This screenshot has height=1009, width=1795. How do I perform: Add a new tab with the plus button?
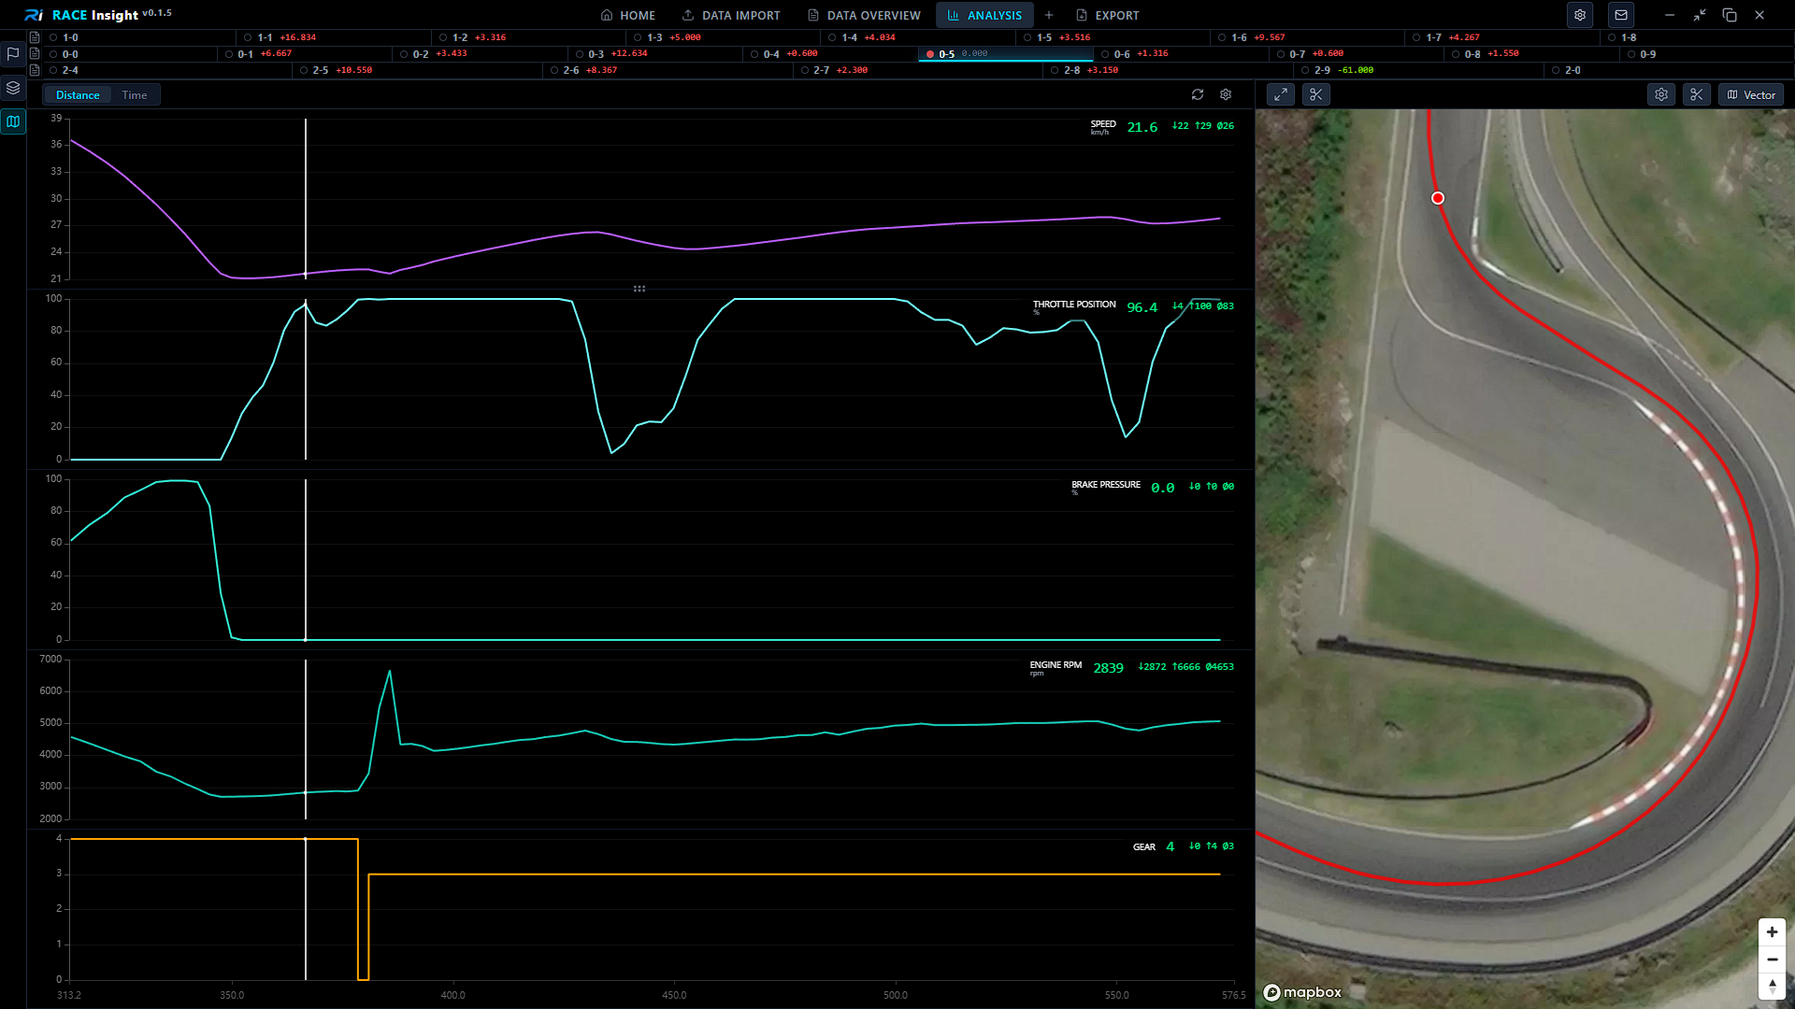(x=1049, y=15)
